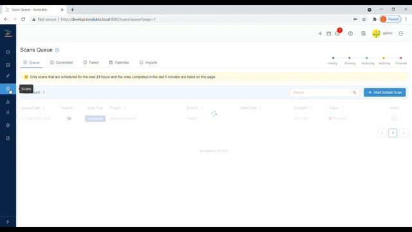The width and height of the screenshot is (412, 232).
Task: Open a new browser tab
Action: pos(72,10)
